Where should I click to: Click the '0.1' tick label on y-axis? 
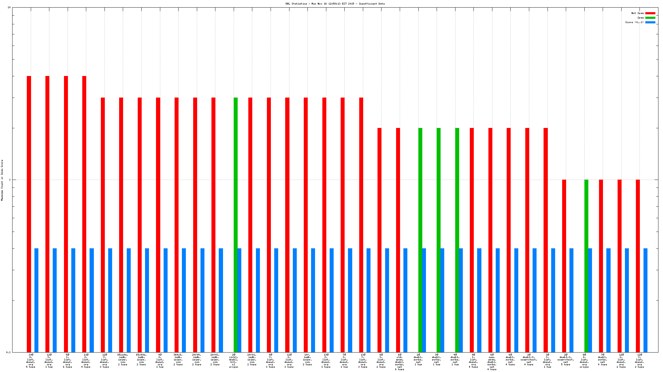[8, 352]
